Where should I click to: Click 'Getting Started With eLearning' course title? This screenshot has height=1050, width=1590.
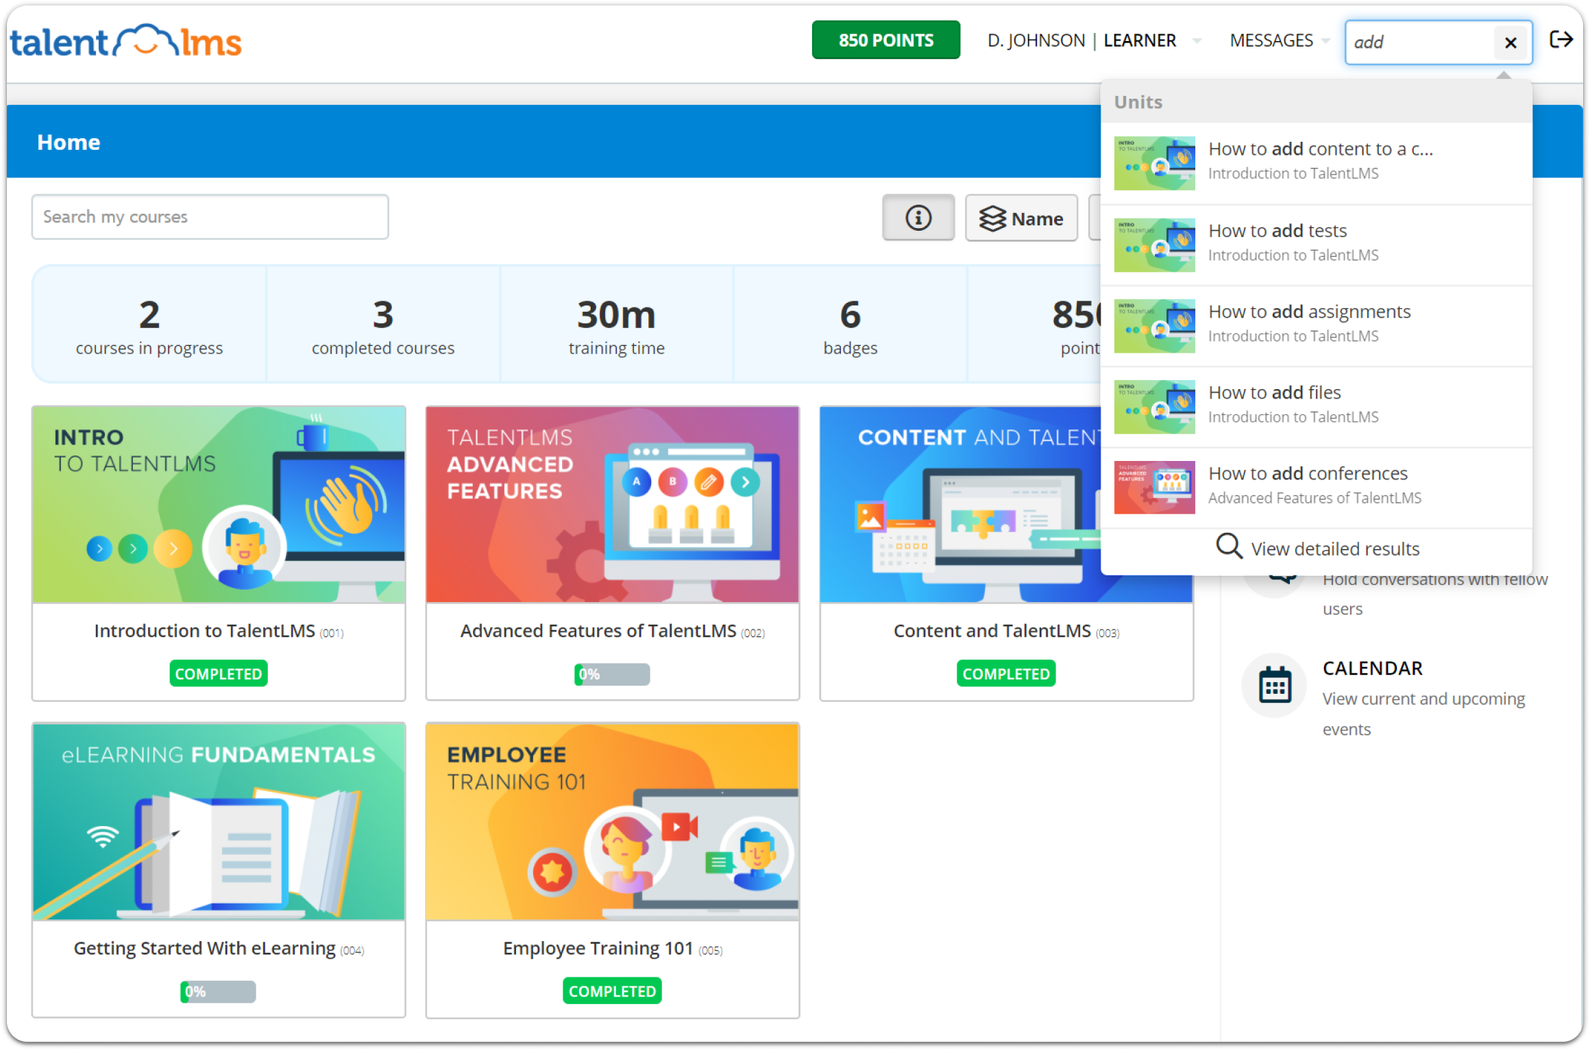click(204, 947)
